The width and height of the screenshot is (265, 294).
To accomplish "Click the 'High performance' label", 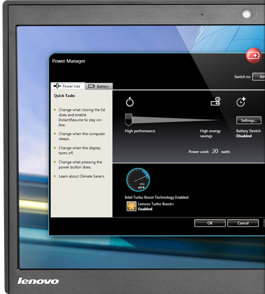I will (x=140, y=131).
